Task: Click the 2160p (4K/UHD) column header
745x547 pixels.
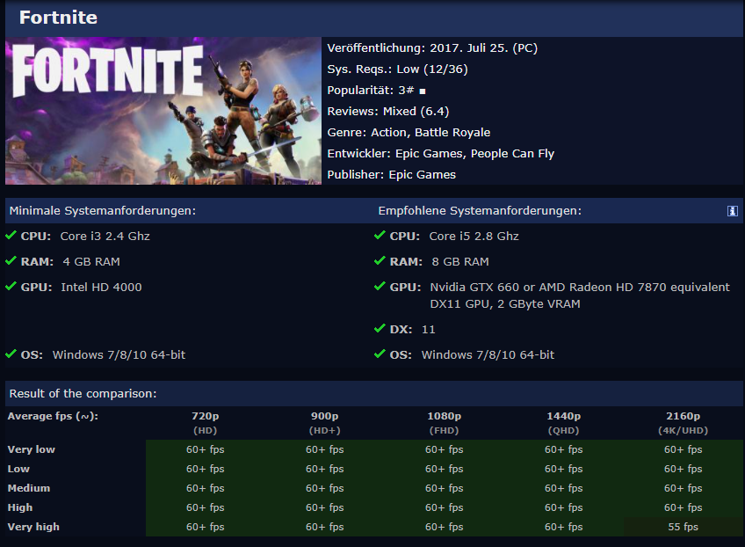Action: (684, 423)
